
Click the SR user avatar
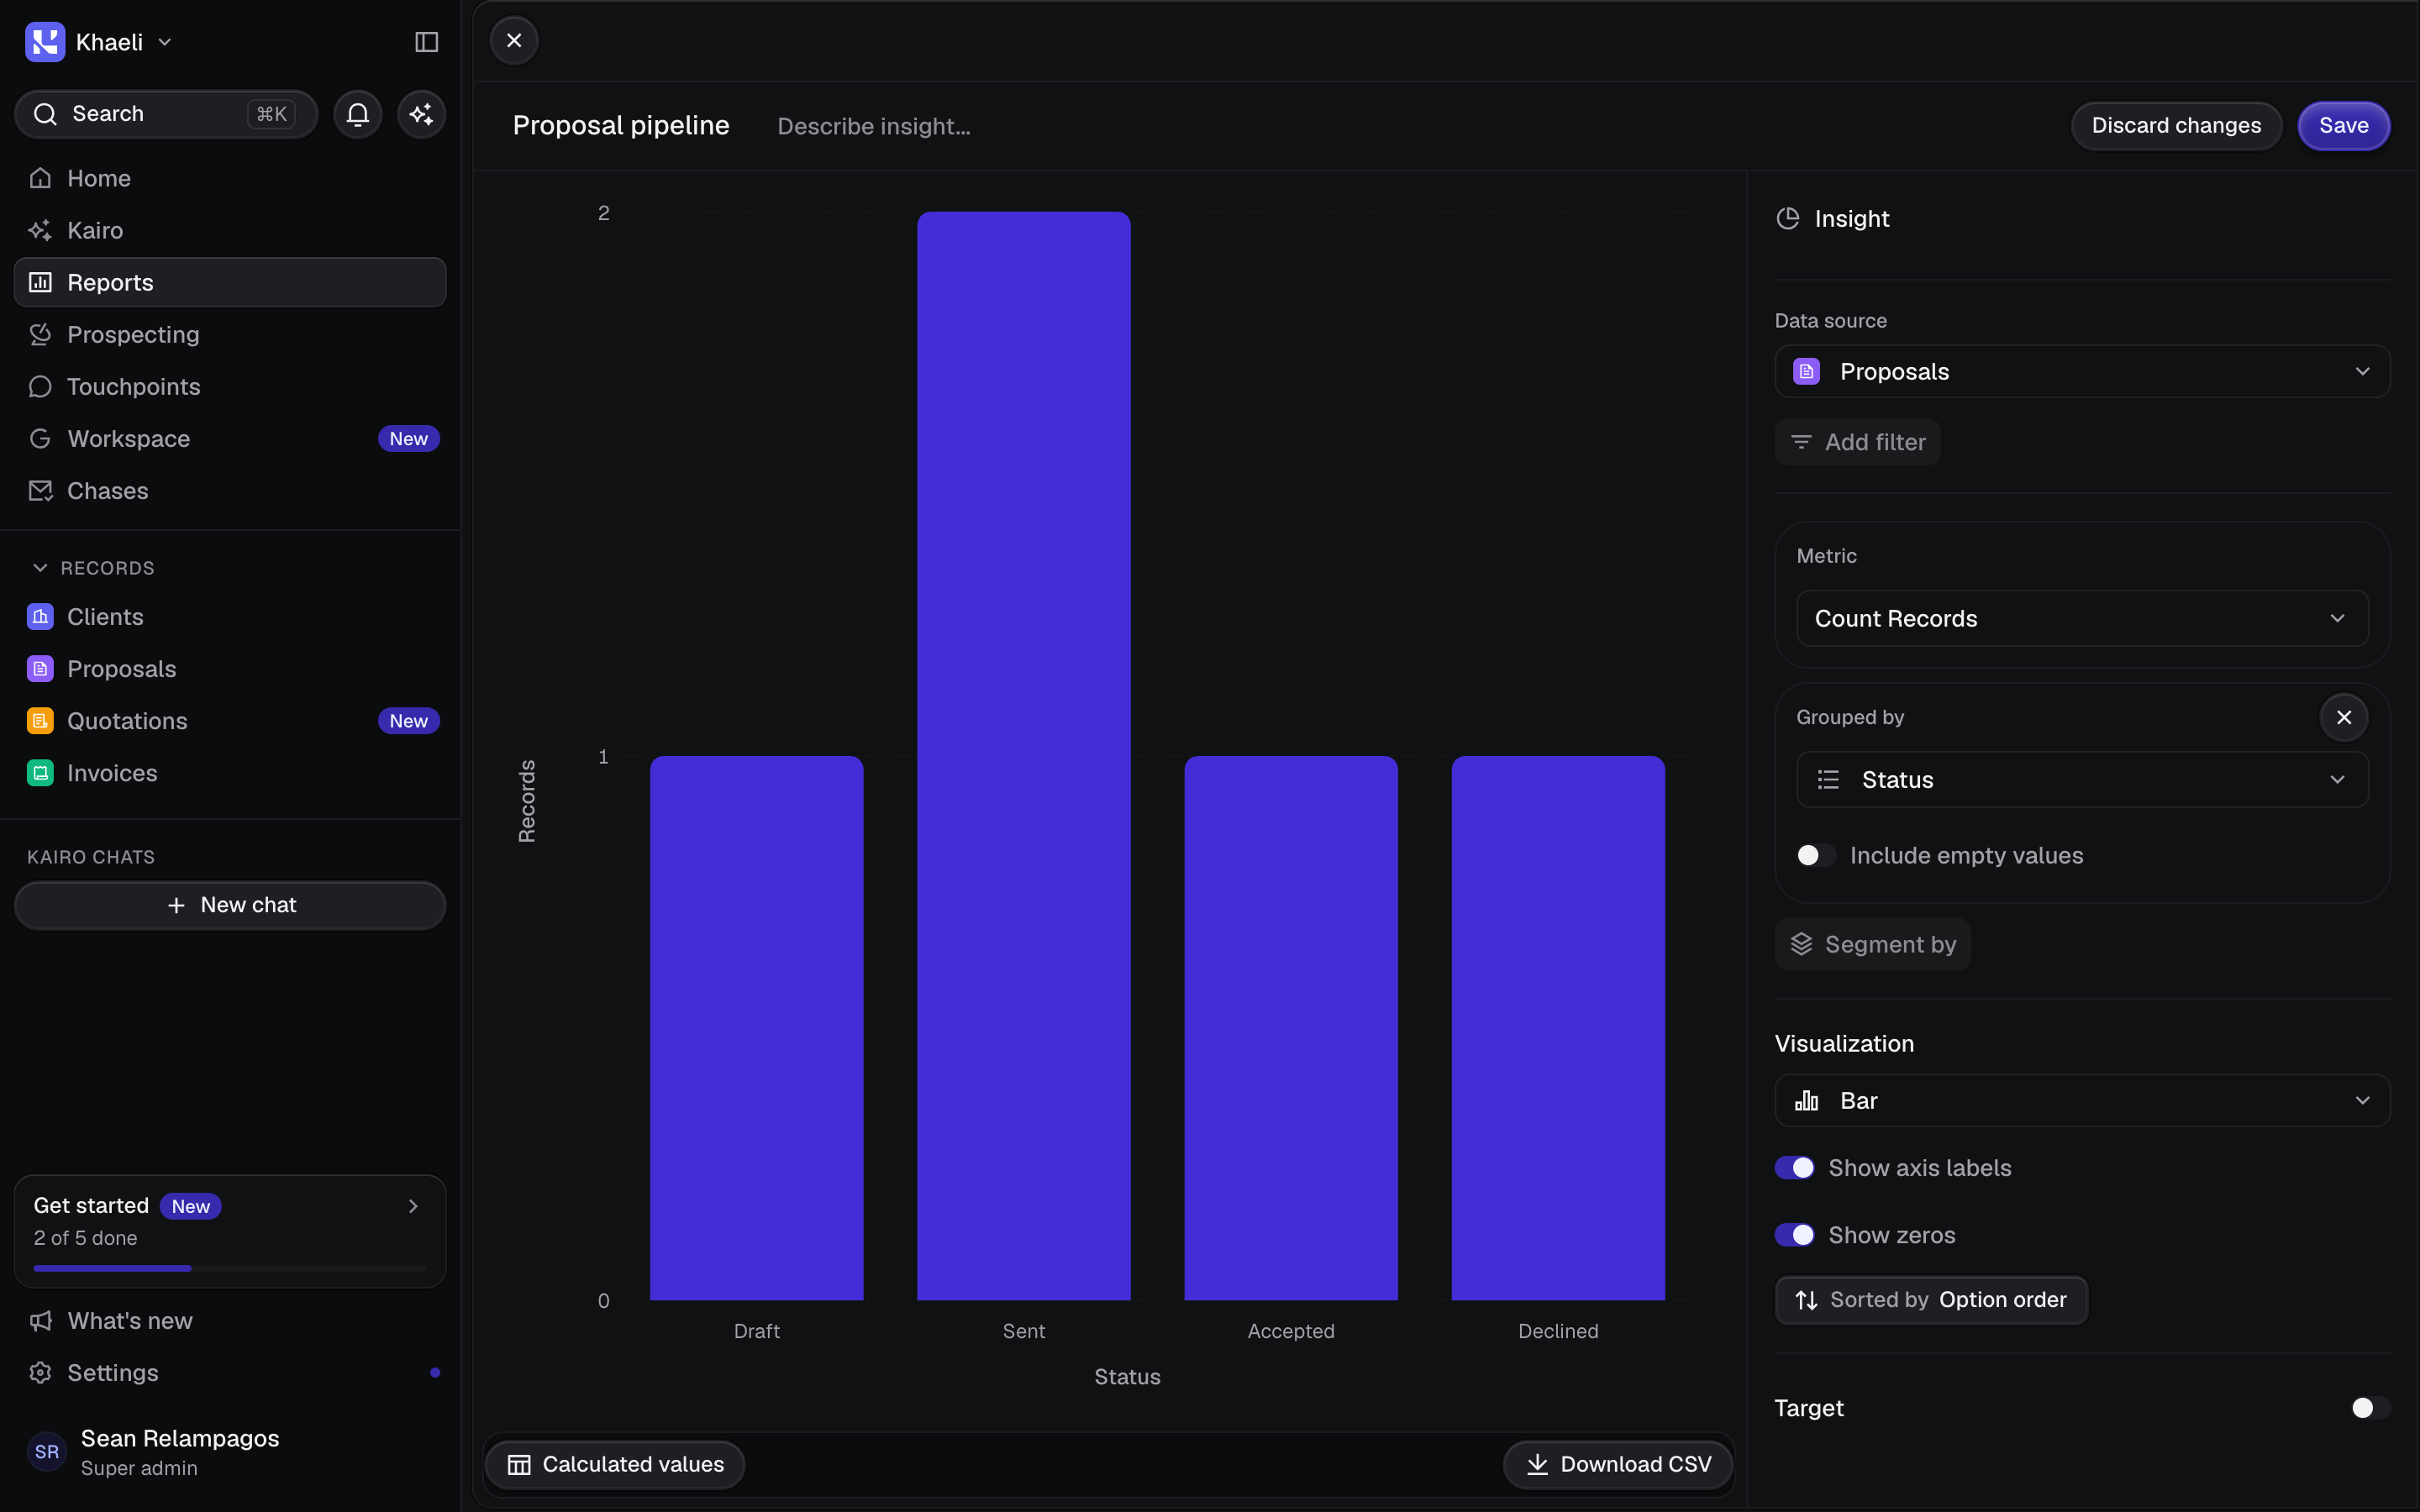click(47, 1452)
